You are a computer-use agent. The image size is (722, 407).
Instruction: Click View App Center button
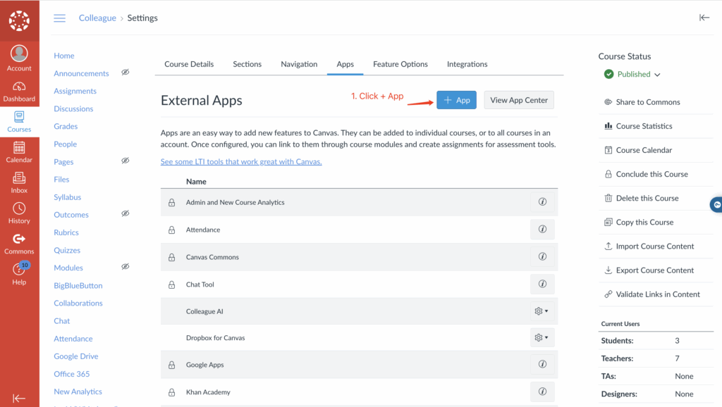519,100
